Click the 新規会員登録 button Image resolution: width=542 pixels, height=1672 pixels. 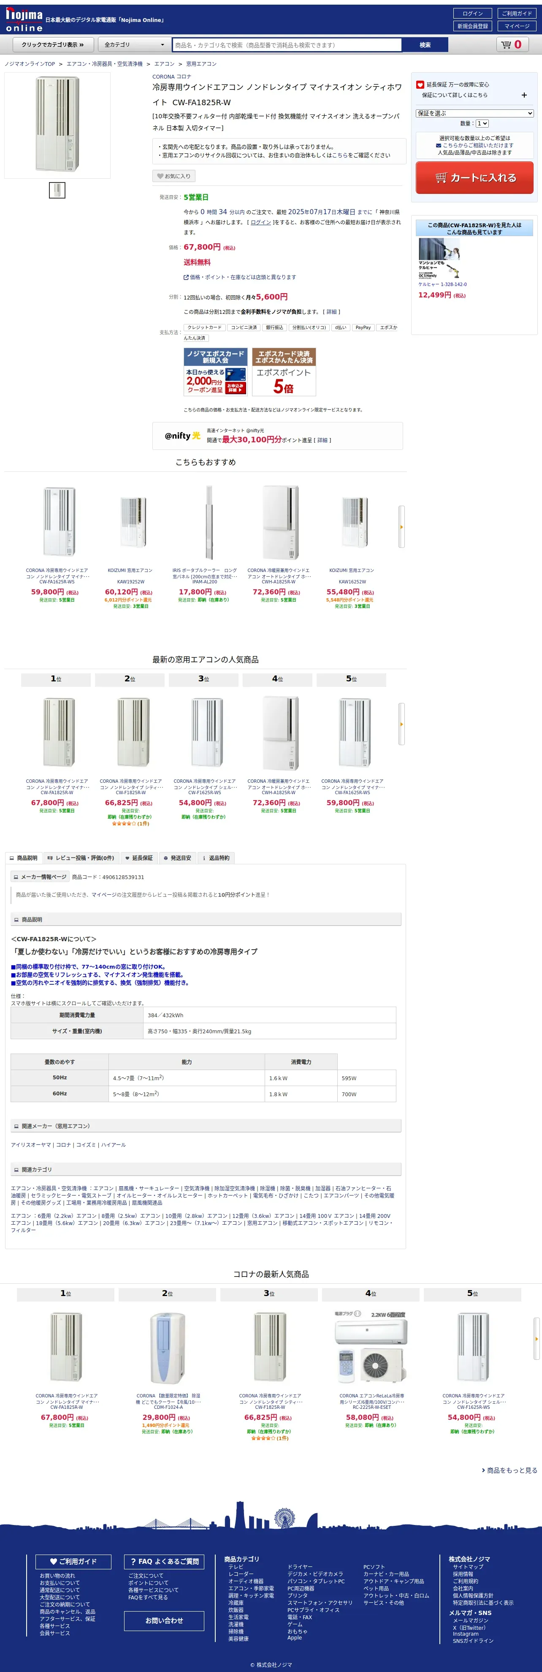(x=473, y=26)
